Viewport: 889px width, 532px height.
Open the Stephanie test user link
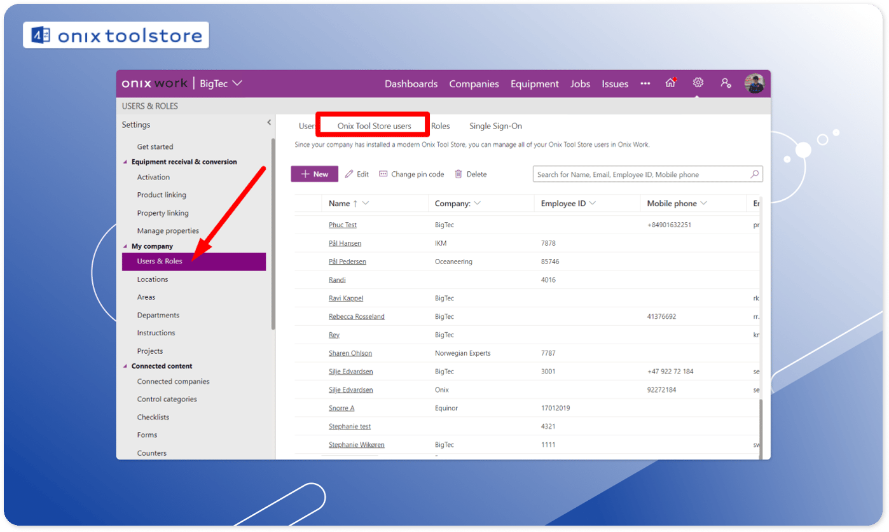(350, 427)
